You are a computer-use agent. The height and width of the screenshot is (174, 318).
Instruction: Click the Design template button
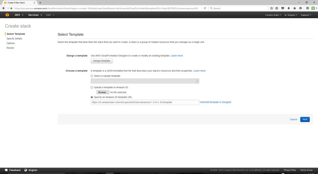[x=102, y=61]
